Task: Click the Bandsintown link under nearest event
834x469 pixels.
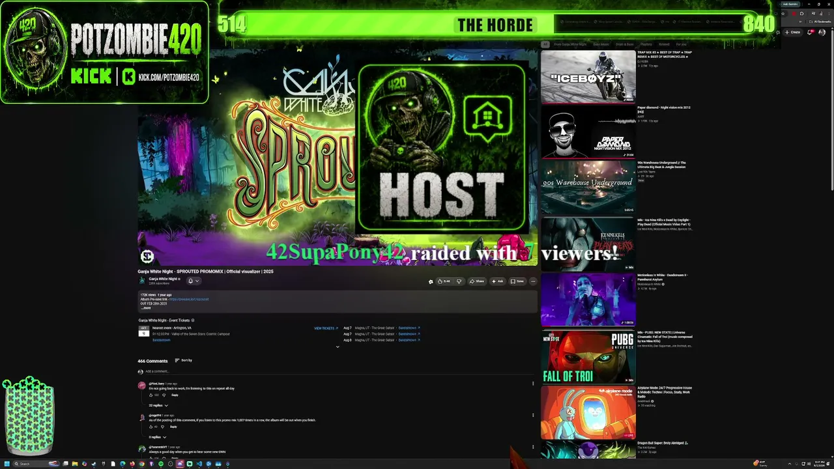Action: [161, 340]
